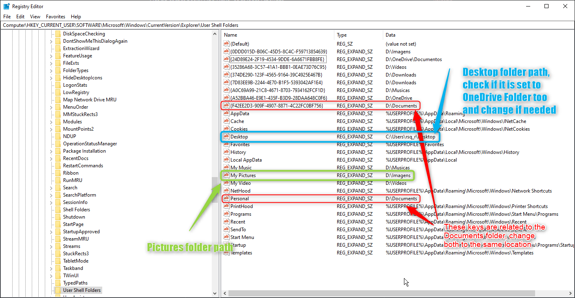
Task: Click the Programs value icon
Action: (x=226, y=214)
